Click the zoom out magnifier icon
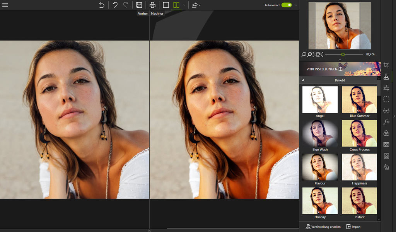The width and height of the screenshot is (396, 232). tap(304, 55)
